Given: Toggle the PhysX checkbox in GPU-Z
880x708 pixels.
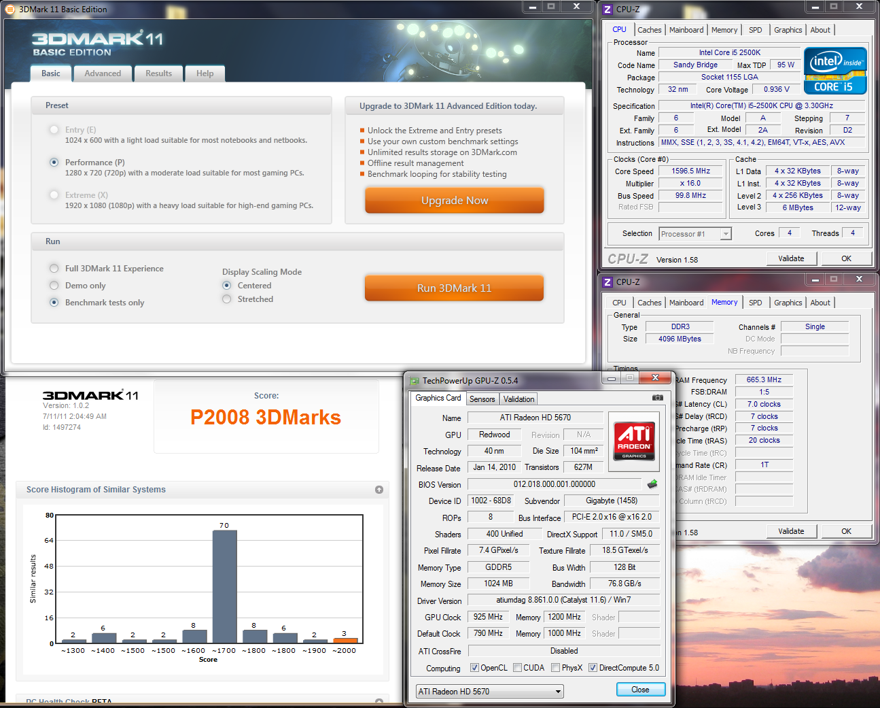Looking at the screenshot, I should point(555,668).
